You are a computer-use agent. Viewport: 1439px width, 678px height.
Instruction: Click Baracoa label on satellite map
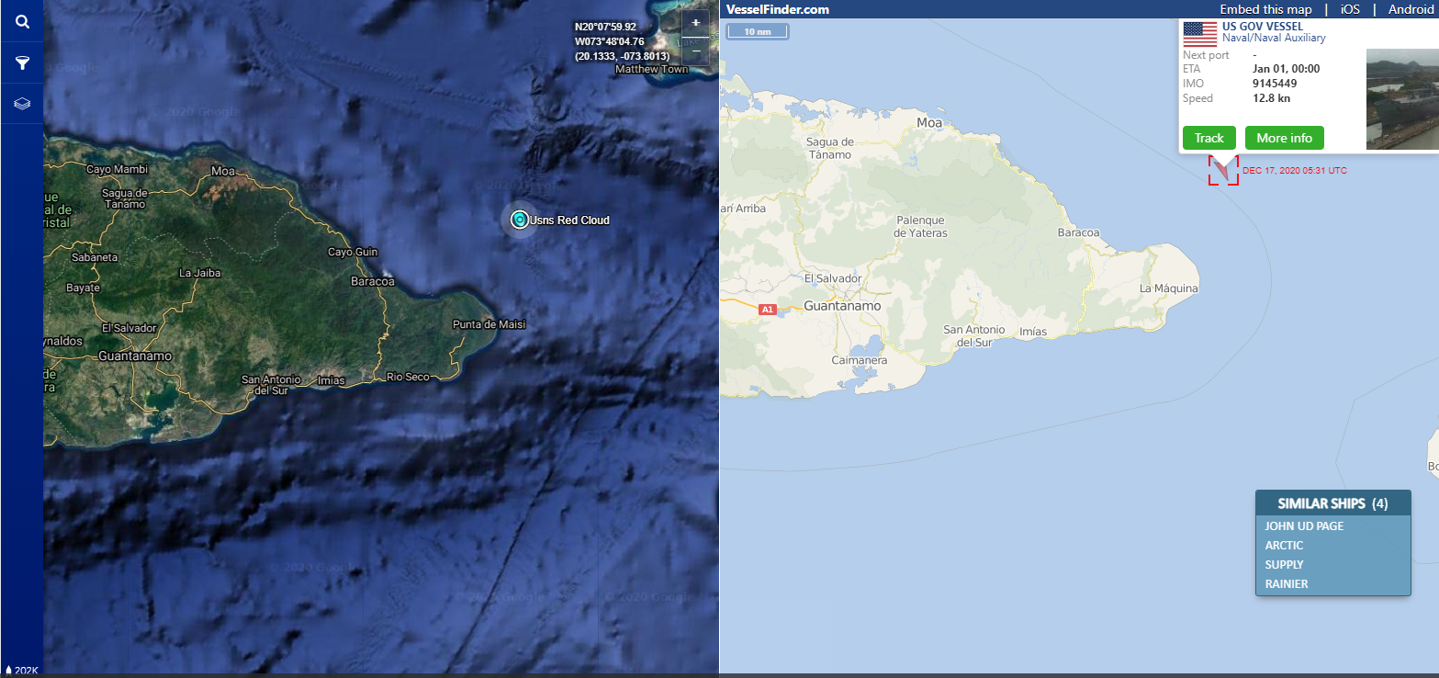pyautogui.click(x=373, y=282)
